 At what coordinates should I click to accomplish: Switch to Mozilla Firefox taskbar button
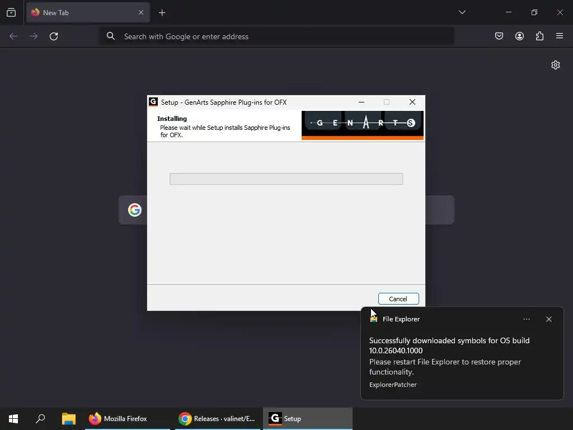(128, 419)
